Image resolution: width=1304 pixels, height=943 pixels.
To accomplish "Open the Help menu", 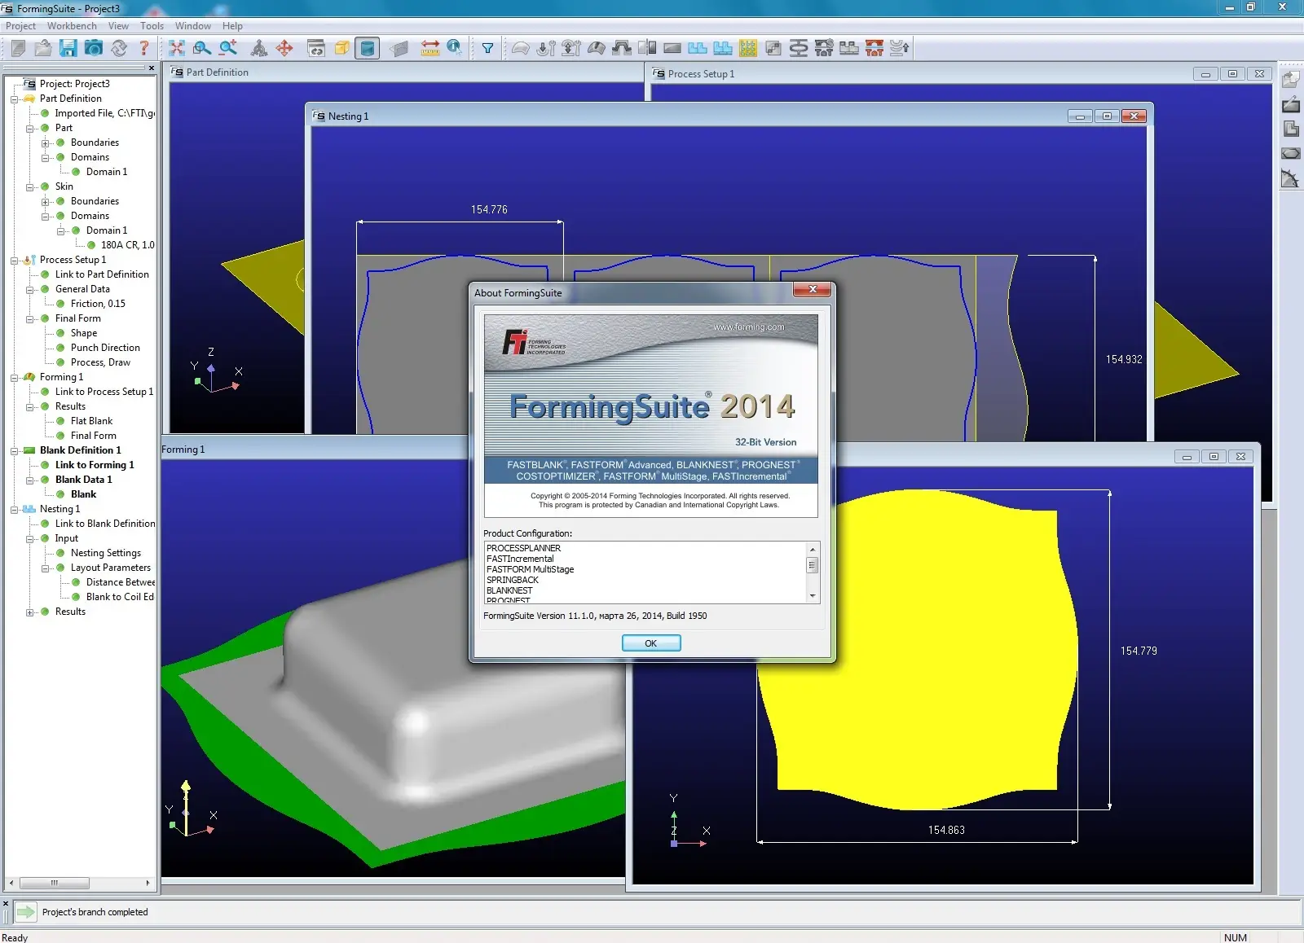I will point(232,25).
